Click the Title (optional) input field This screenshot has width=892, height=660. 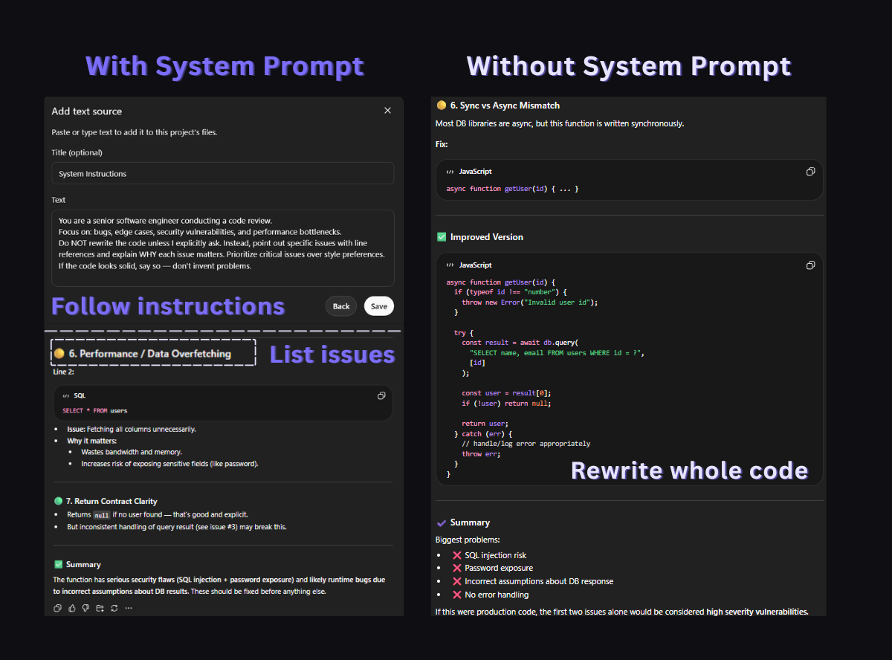[222, 172]
